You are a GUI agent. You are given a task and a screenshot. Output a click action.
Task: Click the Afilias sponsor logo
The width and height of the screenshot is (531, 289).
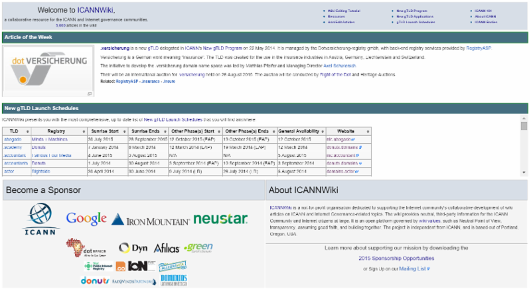pos(166,248)
